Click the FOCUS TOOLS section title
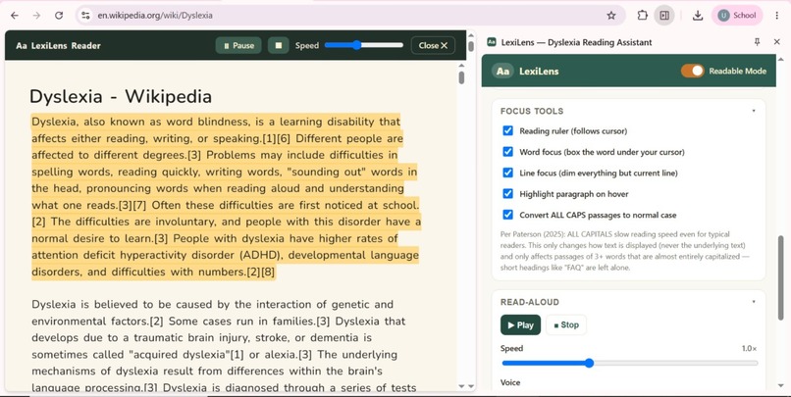Viewport: 791px width, 397px height. tap(532, 111)
